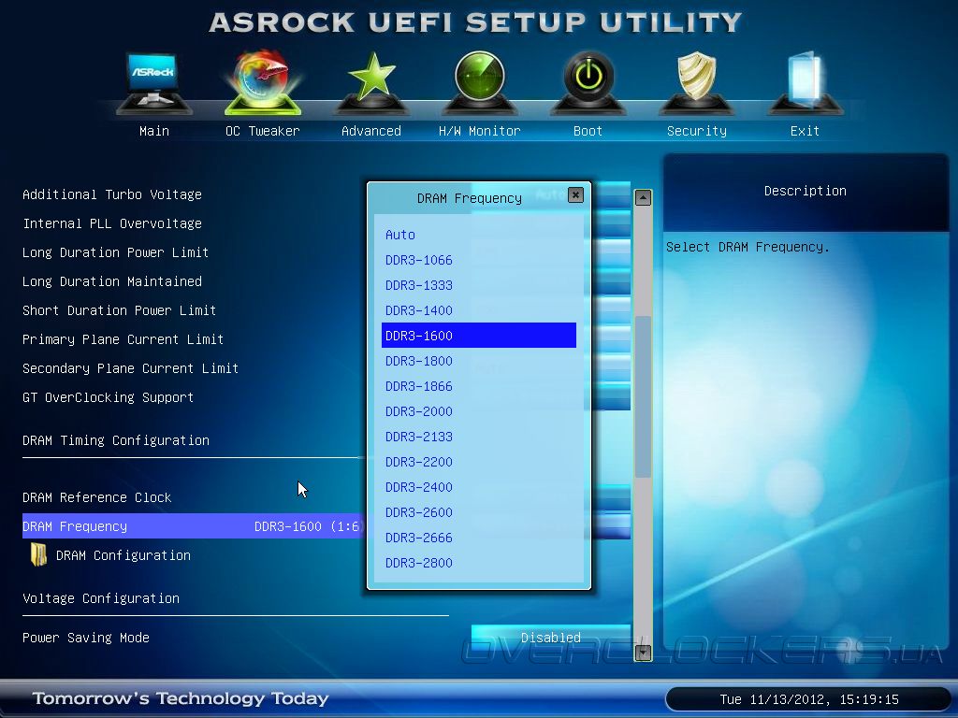Viewport: 958px width, 718px height.
Task: Open the Advanced star icon
Action: (x=371, y=82)
